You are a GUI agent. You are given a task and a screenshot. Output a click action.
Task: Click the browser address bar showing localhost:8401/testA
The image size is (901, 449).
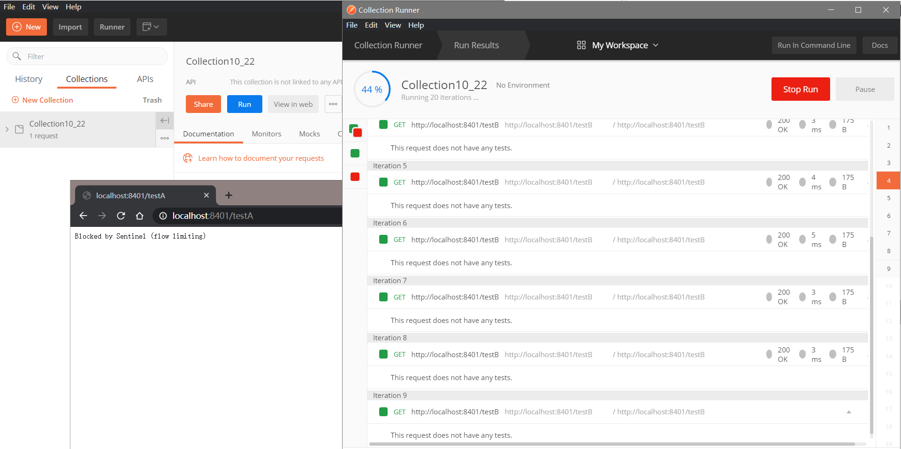[x=247, y=216]
